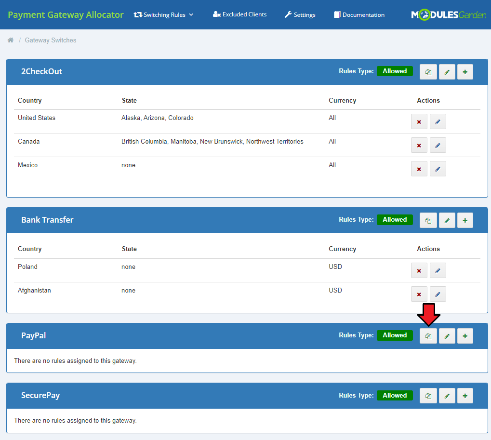Select the 2CheckOut panel heading
The height and width of the screenshot is (440, 491).
point(41,71)
